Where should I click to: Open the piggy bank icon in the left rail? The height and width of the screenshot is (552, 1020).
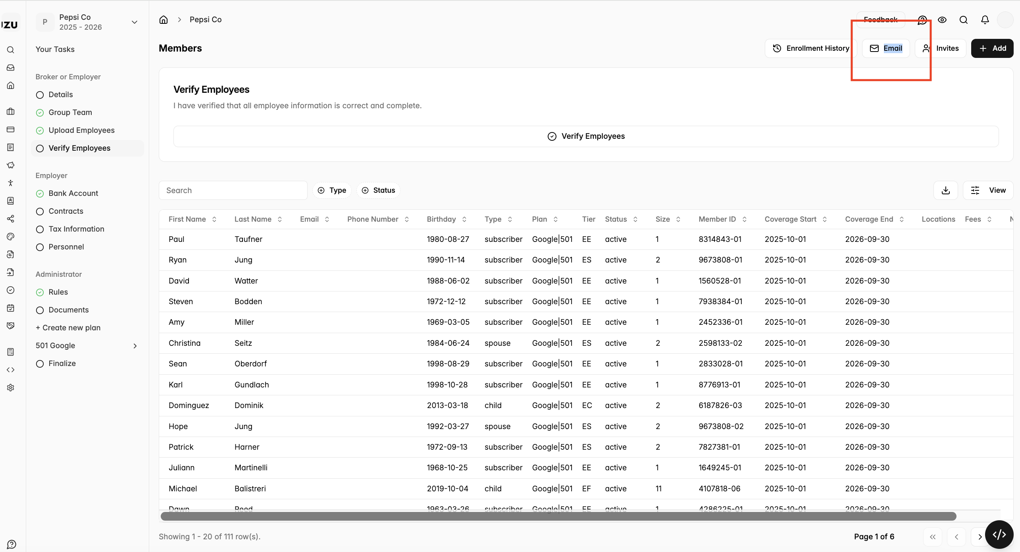(x=11, y=165)
